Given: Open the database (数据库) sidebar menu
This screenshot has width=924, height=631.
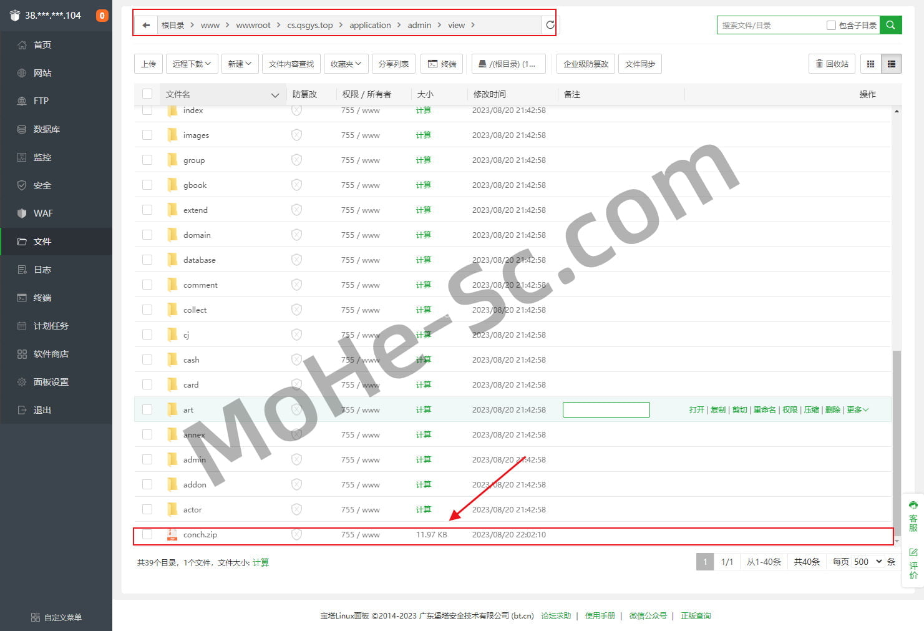Looking at the screenshot, I should [x=47, y=129].
